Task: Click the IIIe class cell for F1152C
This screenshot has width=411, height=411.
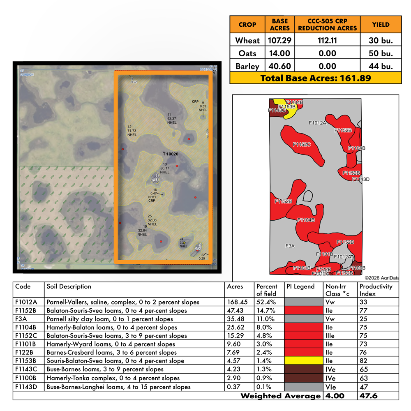Action: pos(340,335)
